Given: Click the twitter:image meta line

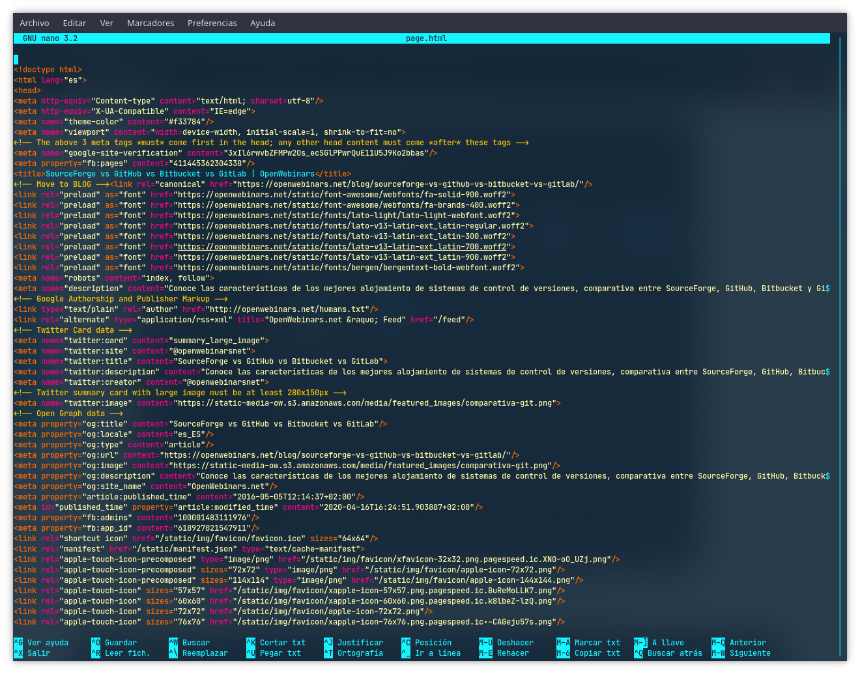Looking at the screenshot, I should click(287, 403).
